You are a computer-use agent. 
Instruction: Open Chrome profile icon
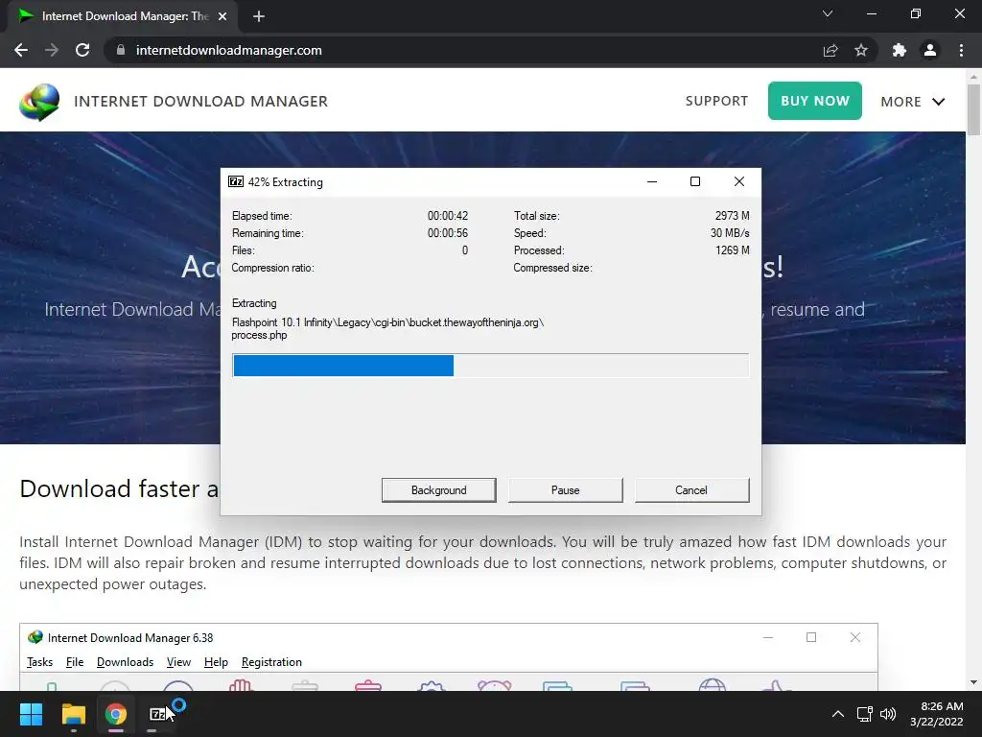click(930, 50)
